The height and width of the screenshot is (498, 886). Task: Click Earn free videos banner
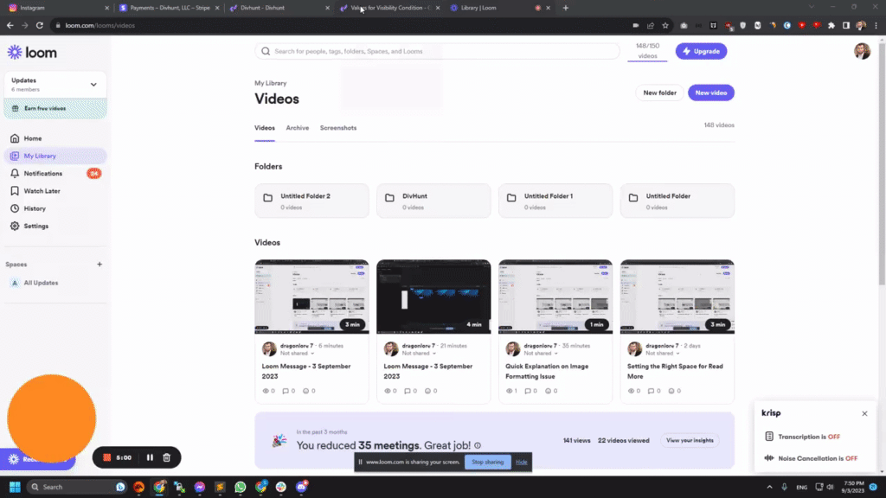point(55,108)
